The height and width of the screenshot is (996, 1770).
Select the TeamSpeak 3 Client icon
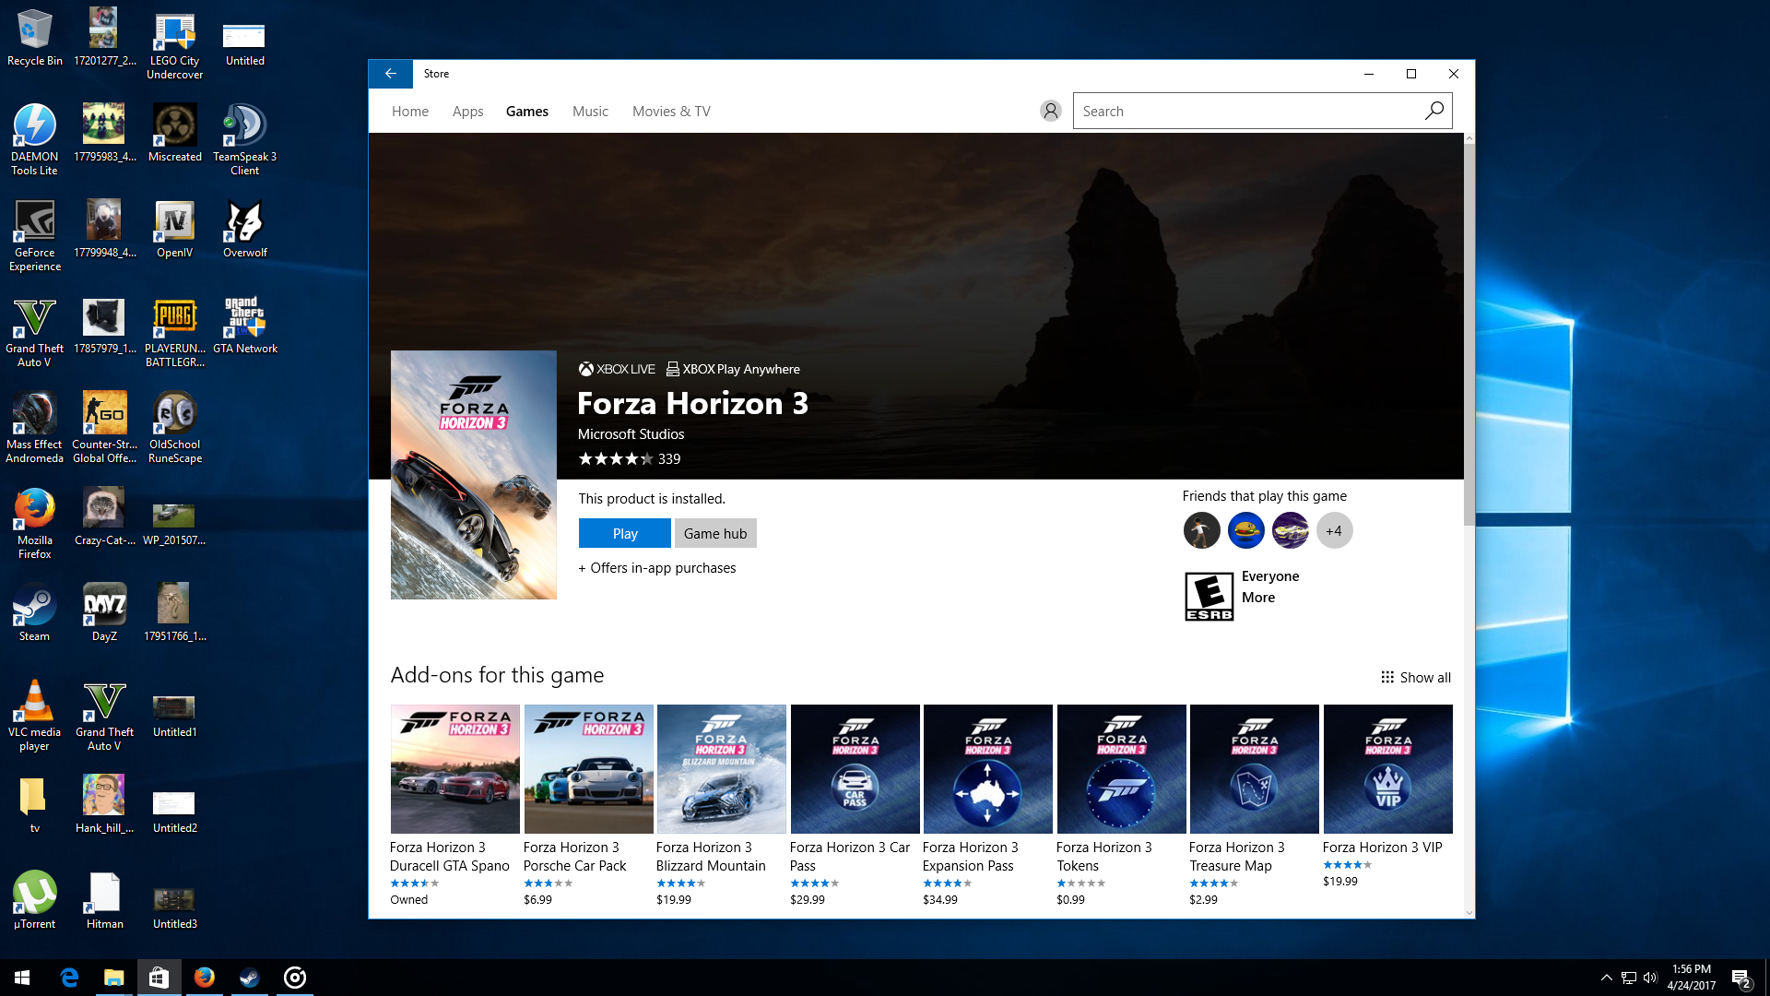[245, 139]
